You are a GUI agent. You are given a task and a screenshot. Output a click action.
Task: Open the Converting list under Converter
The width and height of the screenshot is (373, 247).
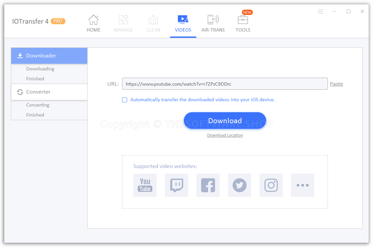pos(38,105)
